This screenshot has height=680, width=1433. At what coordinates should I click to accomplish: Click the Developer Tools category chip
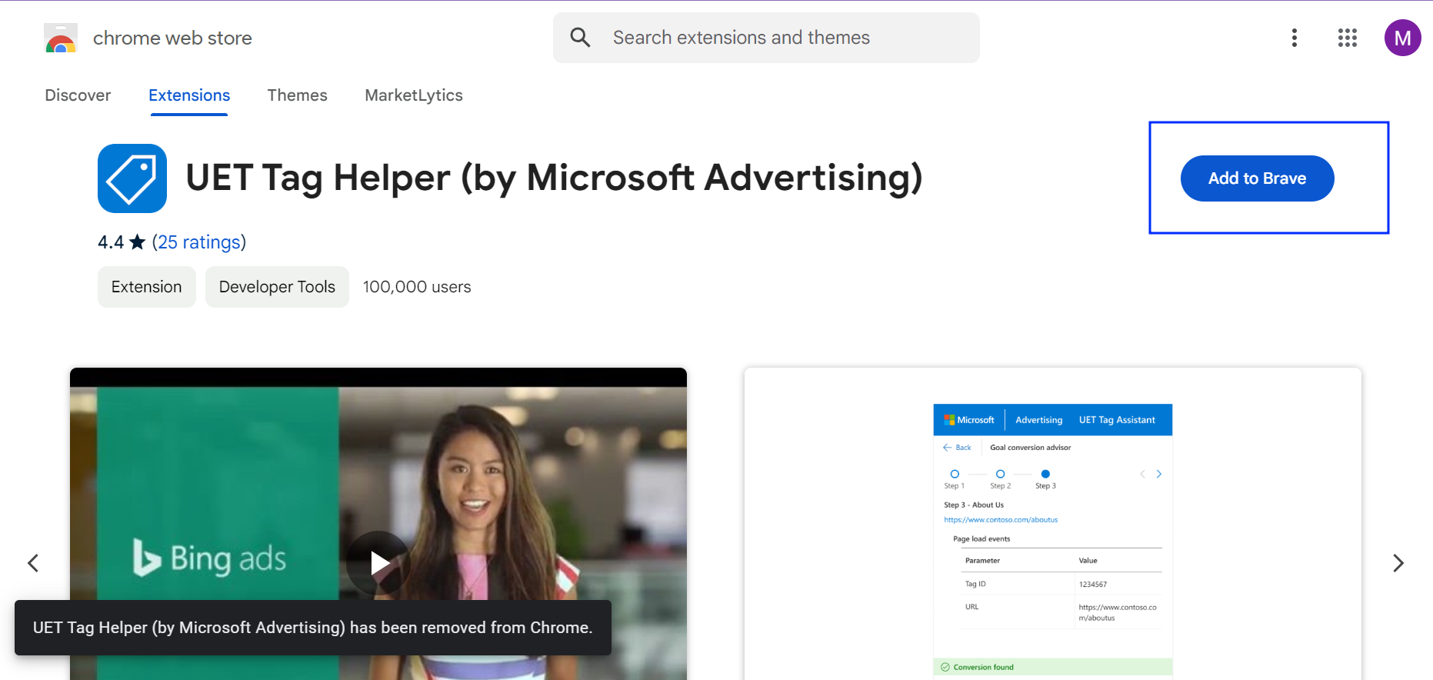click(277, 287)
